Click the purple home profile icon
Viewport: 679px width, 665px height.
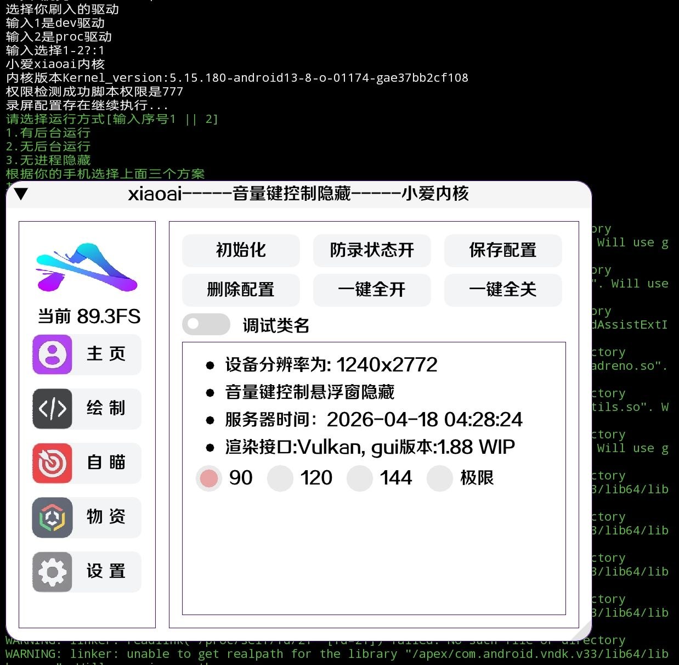pos(53,354)
